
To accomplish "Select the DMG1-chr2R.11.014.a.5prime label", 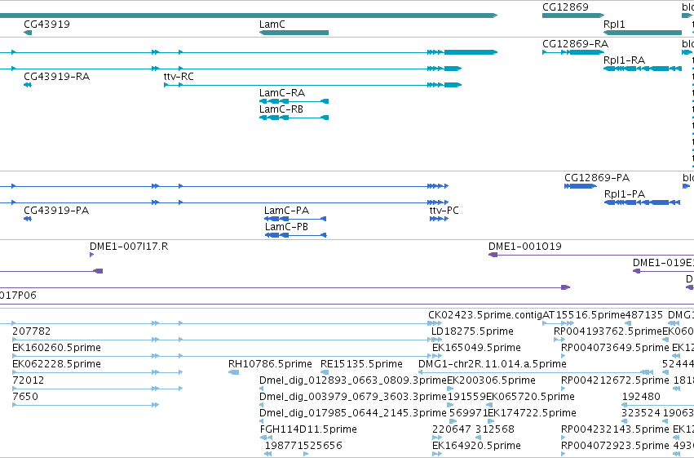I will (x=493, y=364).
